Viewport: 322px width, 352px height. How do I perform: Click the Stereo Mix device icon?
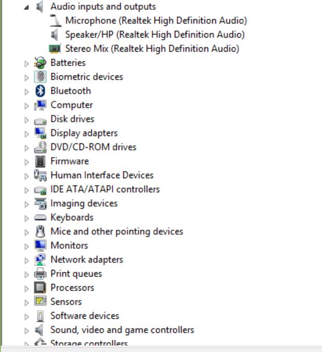click(x=54, y=48)
